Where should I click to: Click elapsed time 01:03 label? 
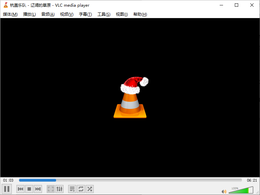click(8, 180)
